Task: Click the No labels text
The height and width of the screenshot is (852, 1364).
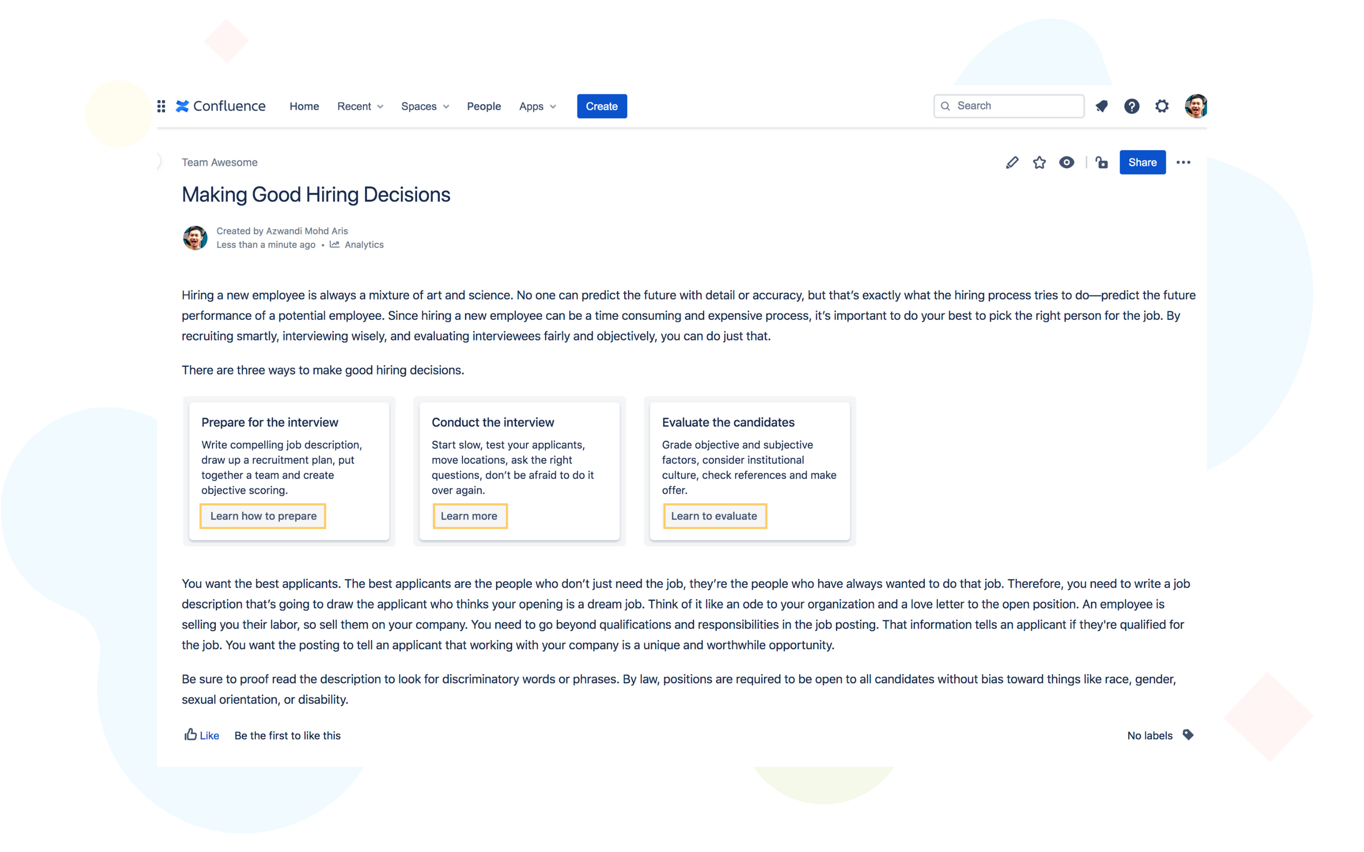Action: 1149,736
